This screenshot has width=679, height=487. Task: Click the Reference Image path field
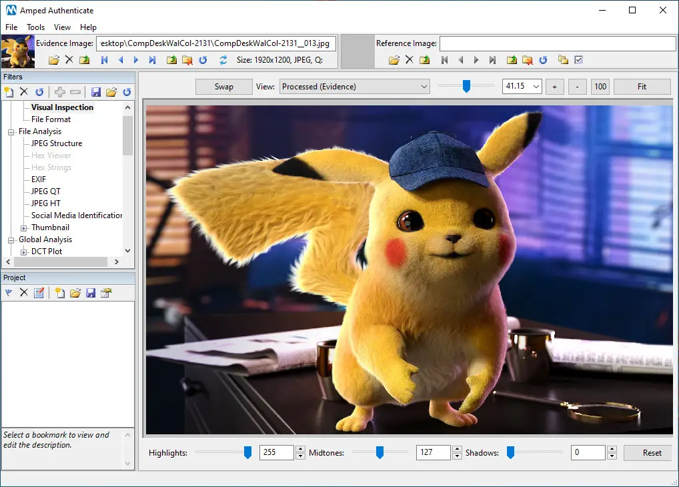click(x=558, y=43)
